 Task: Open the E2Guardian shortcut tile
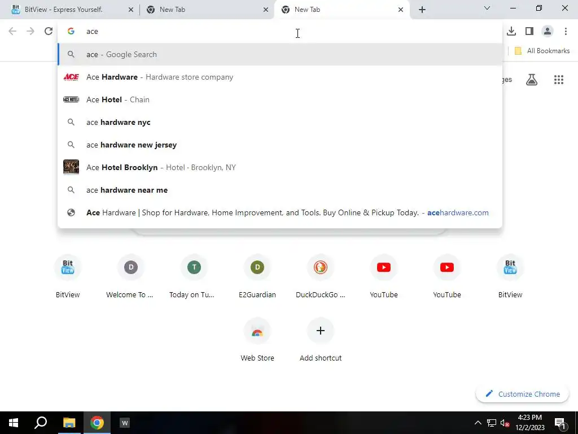tap(257, 276)
